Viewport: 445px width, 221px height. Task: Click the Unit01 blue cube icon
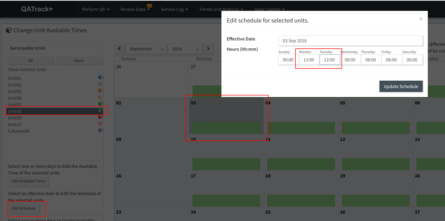click(101, 77)
